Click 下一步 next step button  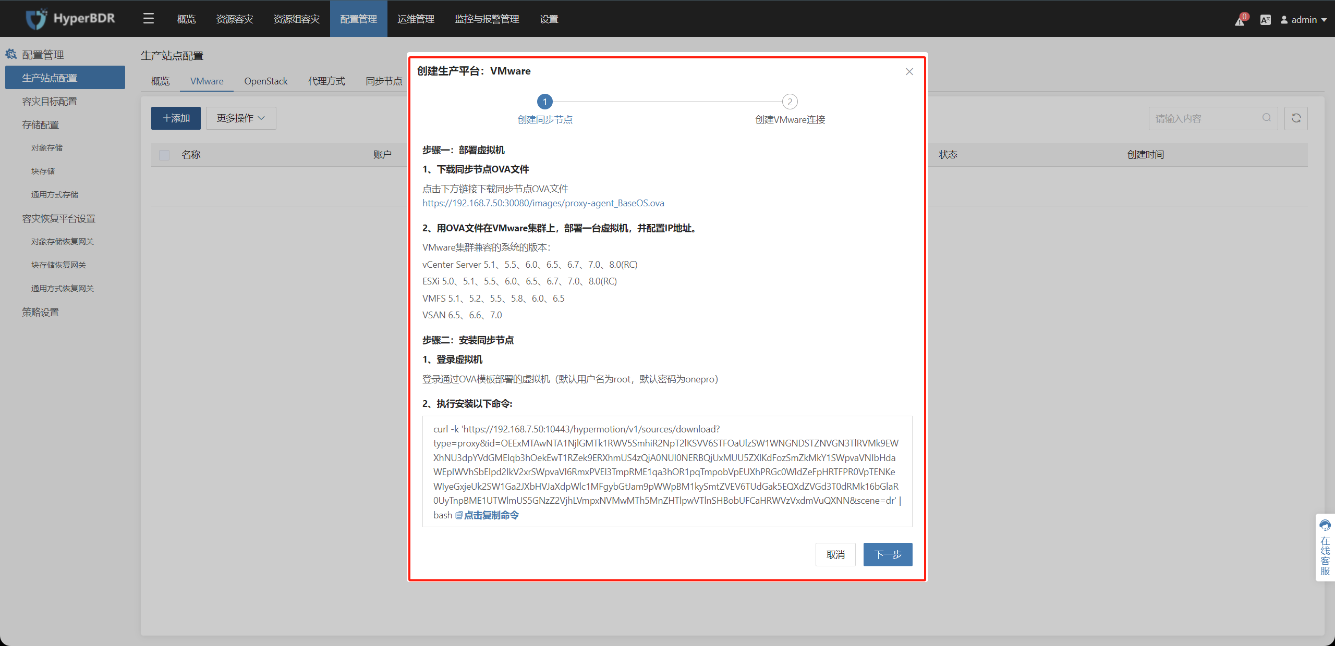coord(887,555)
